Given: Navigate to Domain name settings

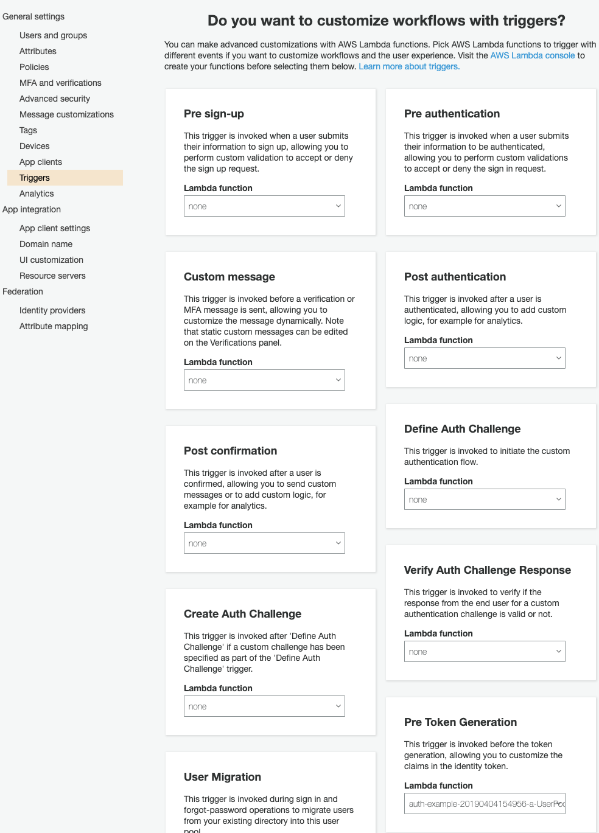Looking at the screenshot, I should pyautogui.click(x=46, y=244).
